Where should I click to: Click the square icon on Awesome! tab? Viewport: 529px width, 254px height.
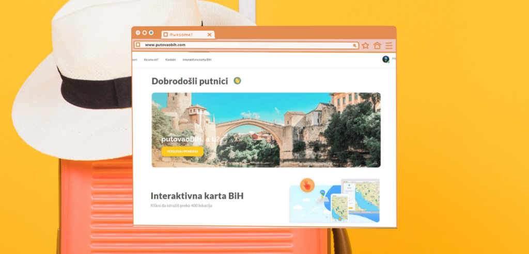tap(165, 35)
